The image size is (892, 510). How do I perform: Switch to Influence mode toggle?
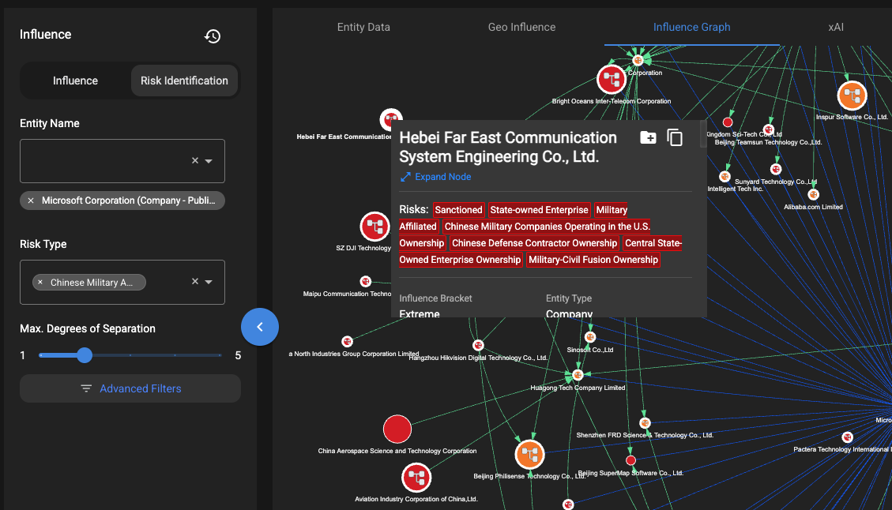[75, 81]
